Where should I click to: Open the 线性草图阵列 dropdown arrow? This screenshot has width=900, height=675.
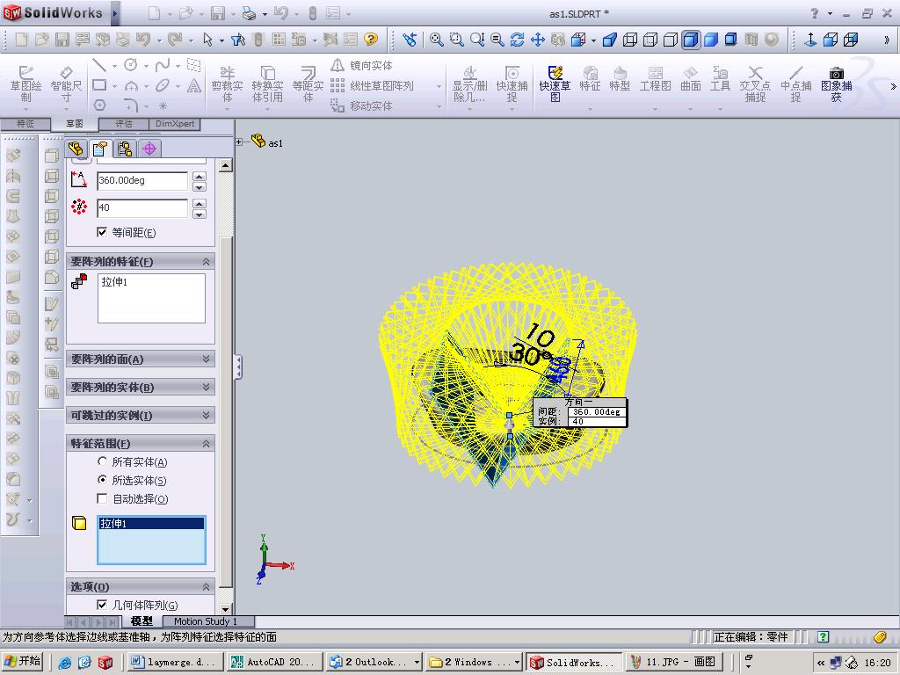439,87
